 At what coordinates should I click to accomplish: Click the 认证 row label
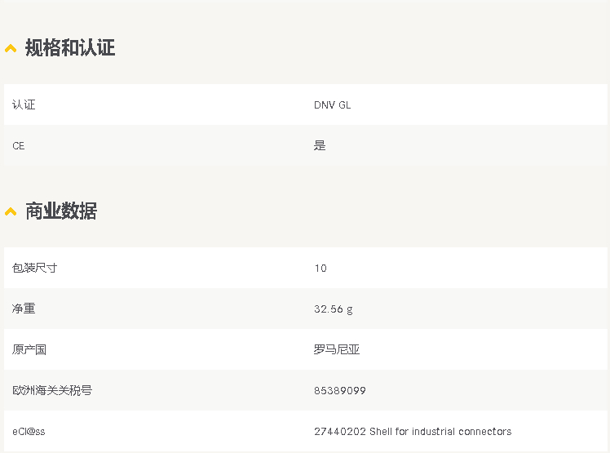point(24,104)
